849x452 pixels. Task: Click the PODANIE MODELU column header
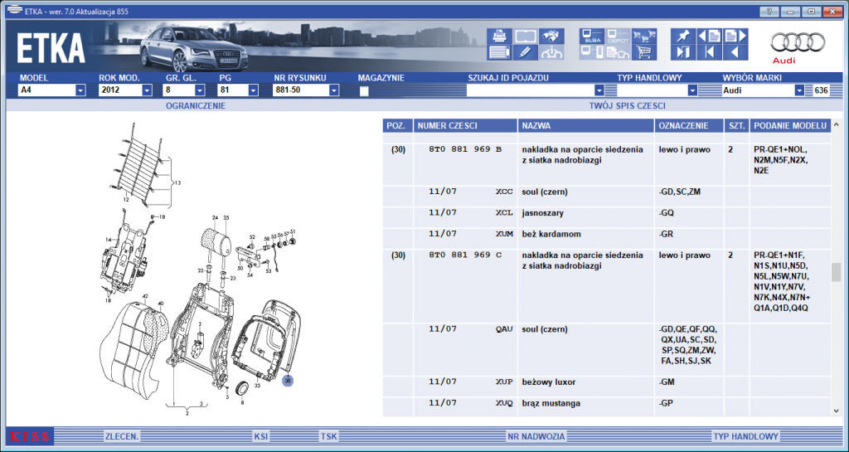pyautogui.click(x=790, y=125)
